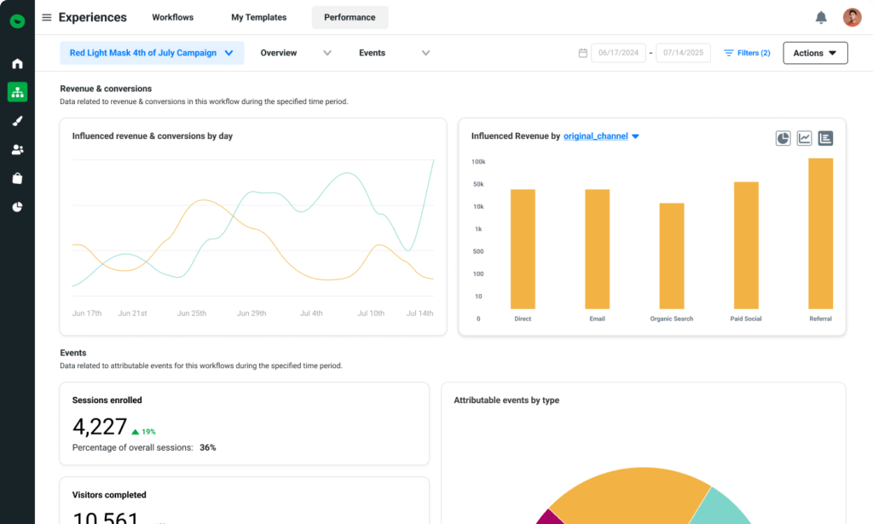Switch to the Performance tab
This screenshot has height=524, width=873.
(x=350, y=16)
